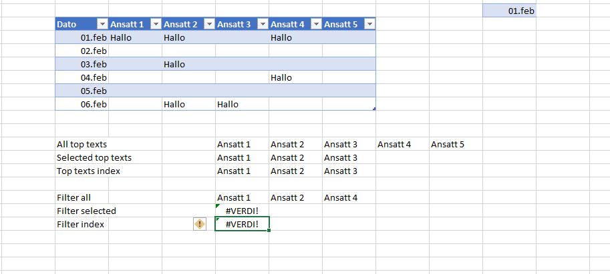This screenshot has width=610, height=274.
Task: Click the "Selected top texts" label cell
Action: pyautogui.click(x=94, y=157)
